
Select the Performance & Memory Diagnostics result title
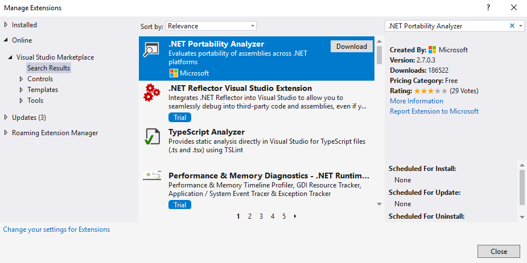point(269,176)
